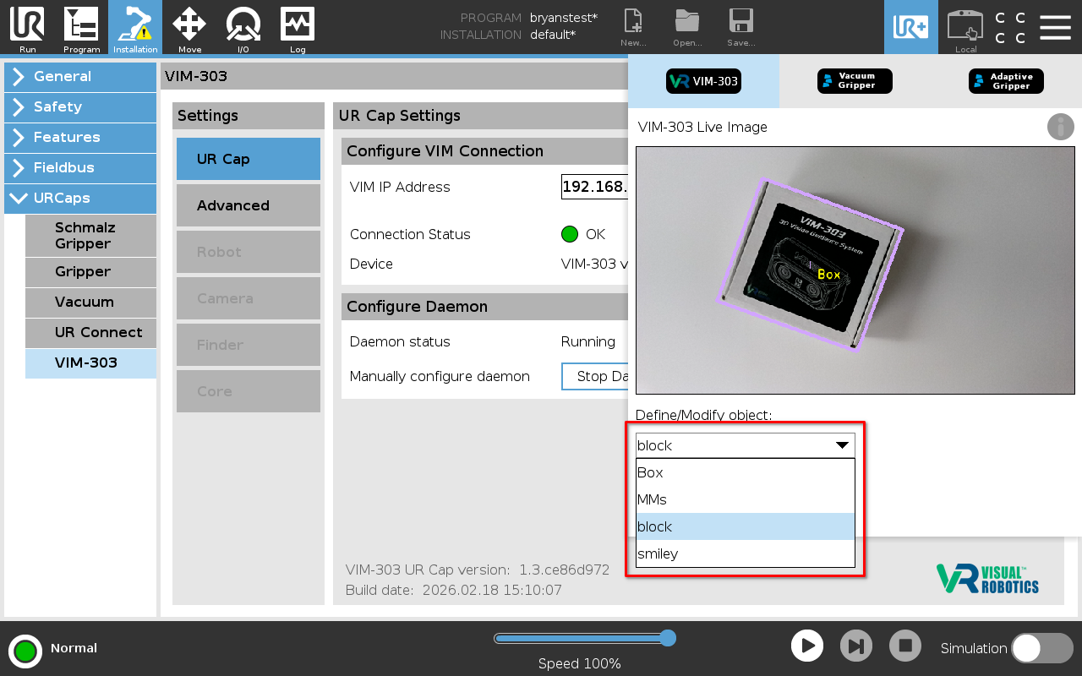Click the checksum CC CC display
1082x676 pixels.
click(x=1010, y=28)
